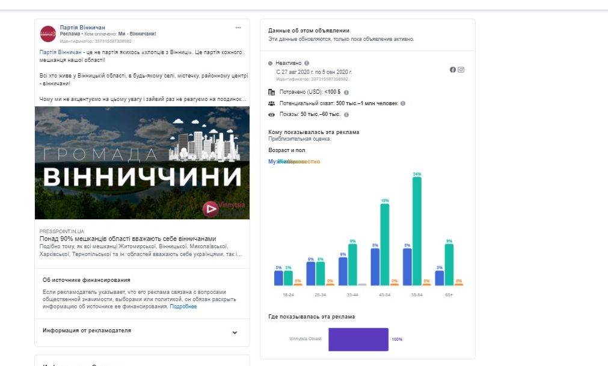Viewport: 608px width, 366px height.
Task: Open the three-dot ad options menu
Action: 238,28
